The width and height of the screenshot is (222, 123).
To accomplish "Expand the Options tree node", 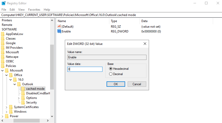I will [x=19, y=98].
